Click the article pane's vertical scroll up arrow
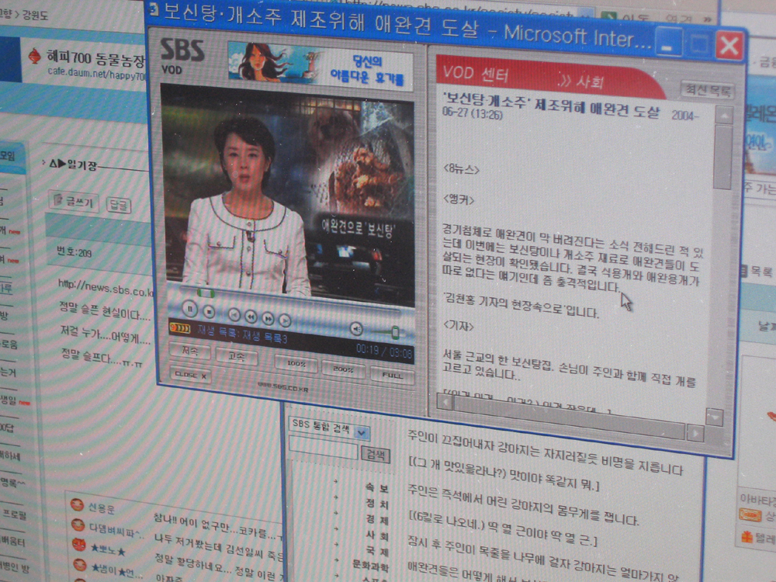Image resolution: width=776 pixels, height=582 pixels. coord(724,116)
